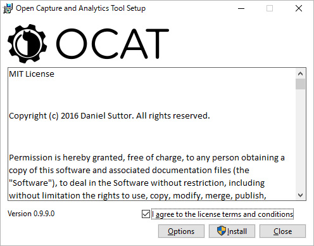Click the Version 0.9.9.0 label
This screenshot has height=246, width=314.
coord(31,214)
